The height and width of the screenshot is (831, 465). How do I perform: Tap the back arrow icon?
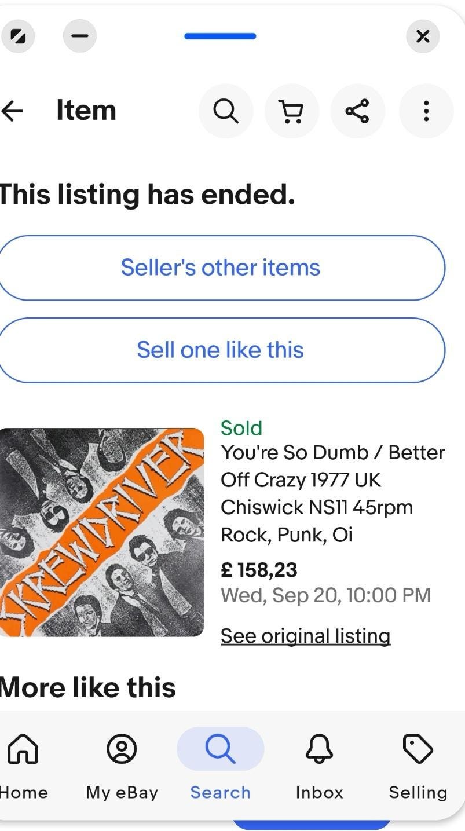coord(13,111)
